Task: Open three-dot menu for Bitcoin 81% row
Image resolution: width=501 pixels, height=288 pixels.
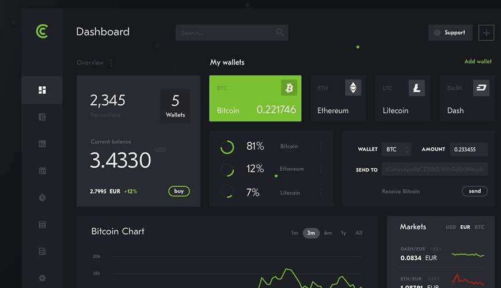Action: (x=321, y=146)
